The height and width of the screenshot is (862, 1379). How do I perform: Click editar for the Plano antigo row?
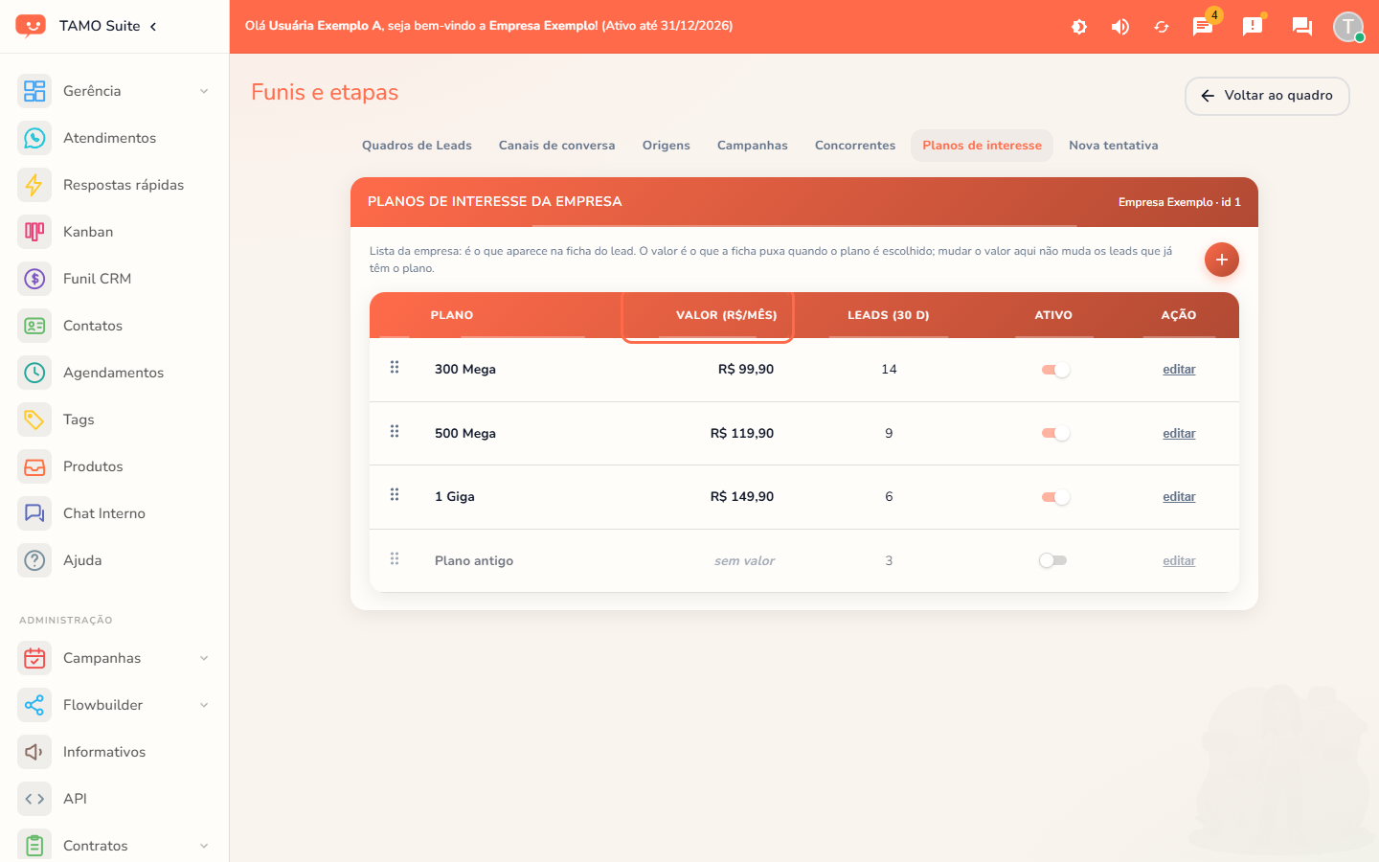point(1179,561)
